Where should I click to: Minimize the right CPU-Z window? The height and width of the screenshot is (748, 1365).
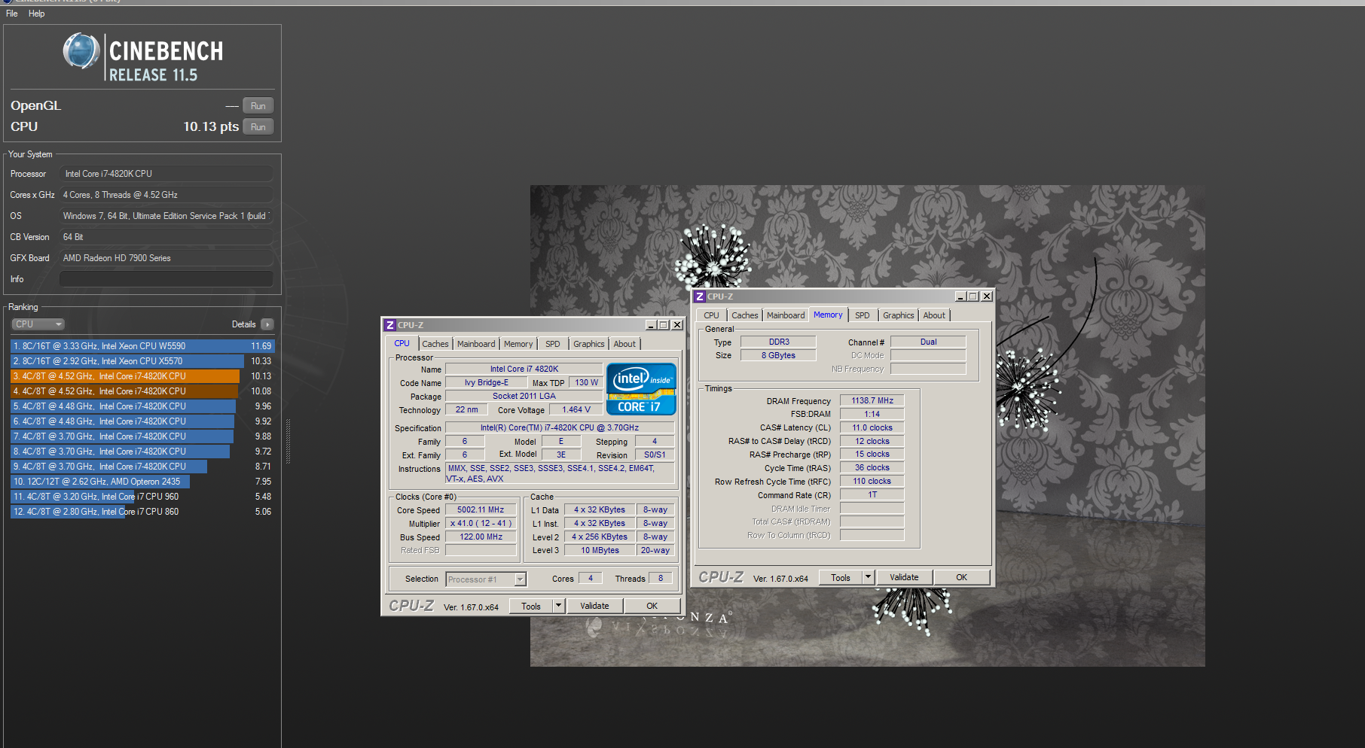960,296
